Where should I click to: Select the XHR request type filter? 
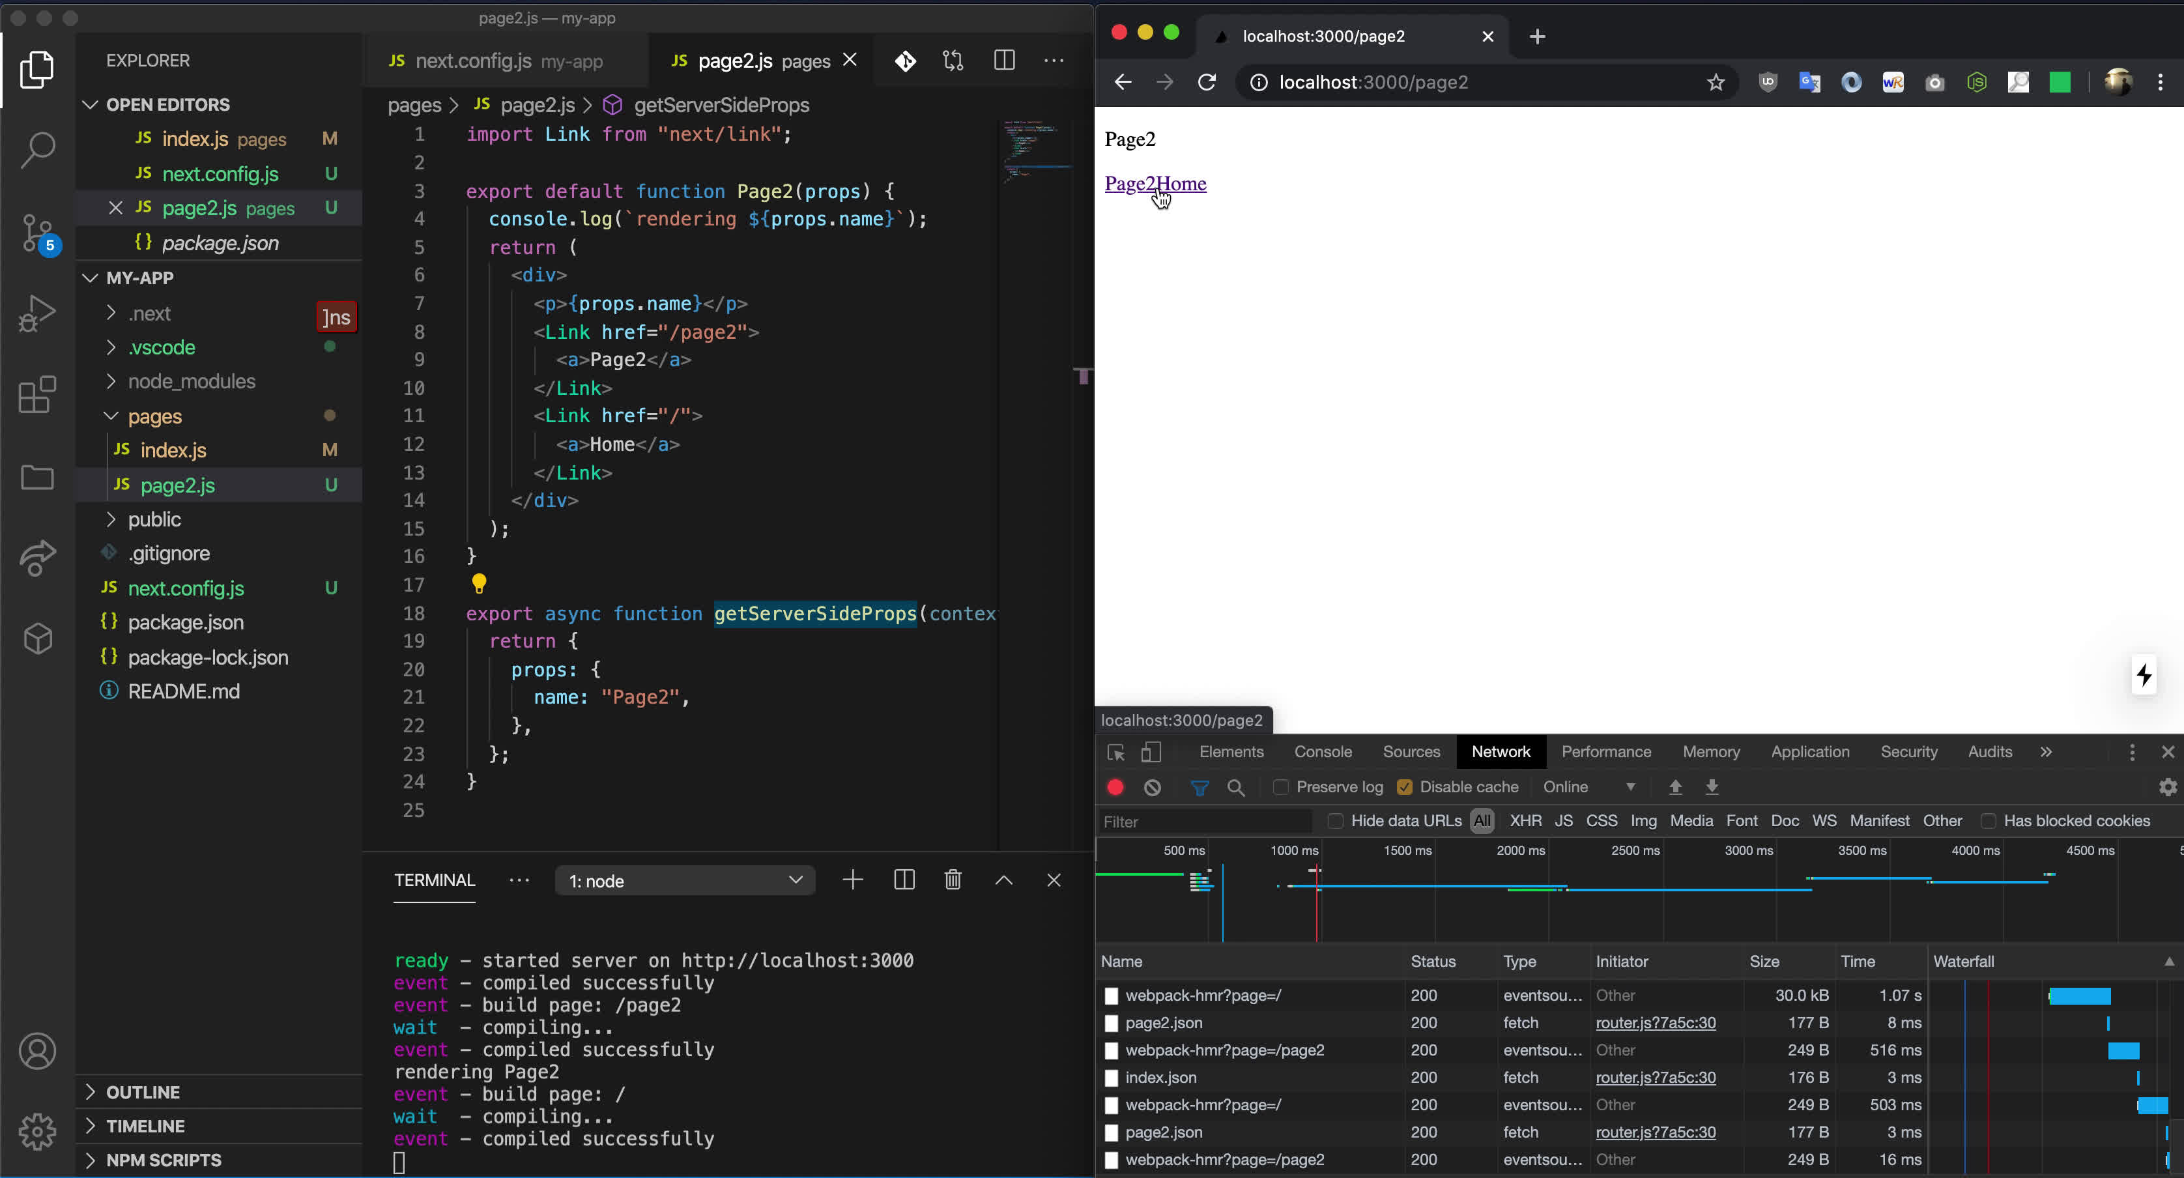[x=1525, y=821]
